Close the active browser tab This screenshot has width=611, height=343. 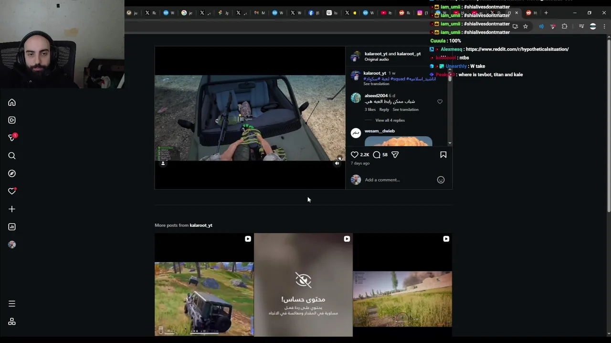[516, 13]
